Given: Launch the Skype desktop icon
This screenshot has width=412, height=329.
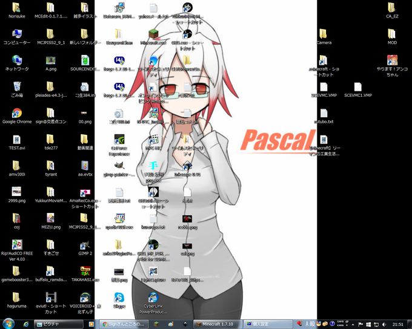Looking at the screenshot, I should (119, 301).
